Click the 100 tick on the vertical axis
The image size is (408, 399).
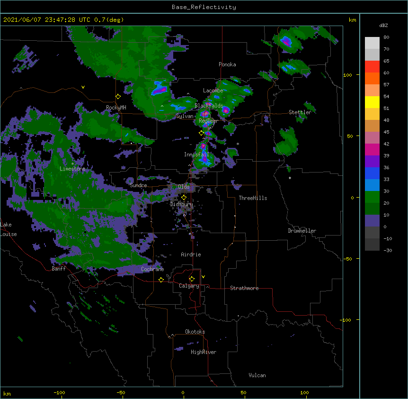347,75
